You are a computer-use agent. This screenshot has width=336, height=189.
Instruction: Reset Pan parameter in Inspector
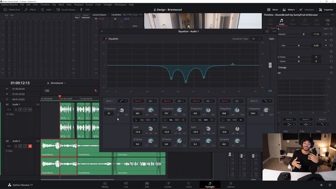tap(331, 46)
